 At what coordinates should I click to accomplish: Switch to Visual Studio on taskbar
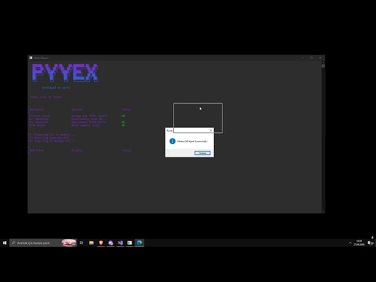tap(120, 243)
